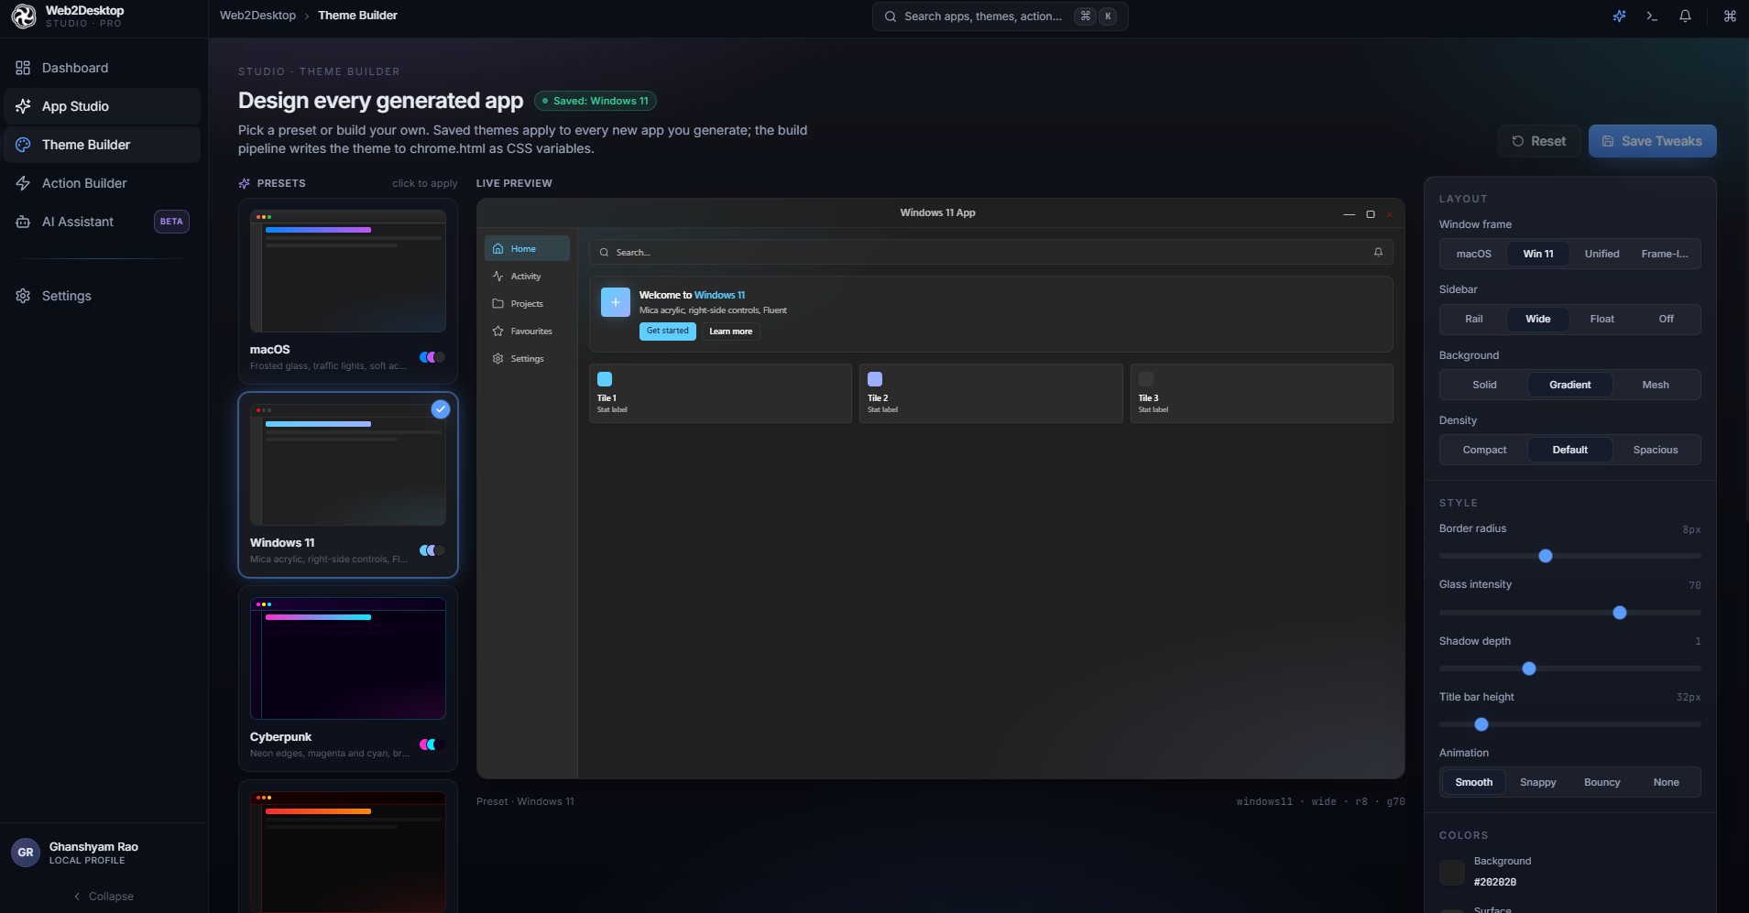The image size is (1749, 913).
Task: Click the Get started button
Action: click(x=667, y=331)
